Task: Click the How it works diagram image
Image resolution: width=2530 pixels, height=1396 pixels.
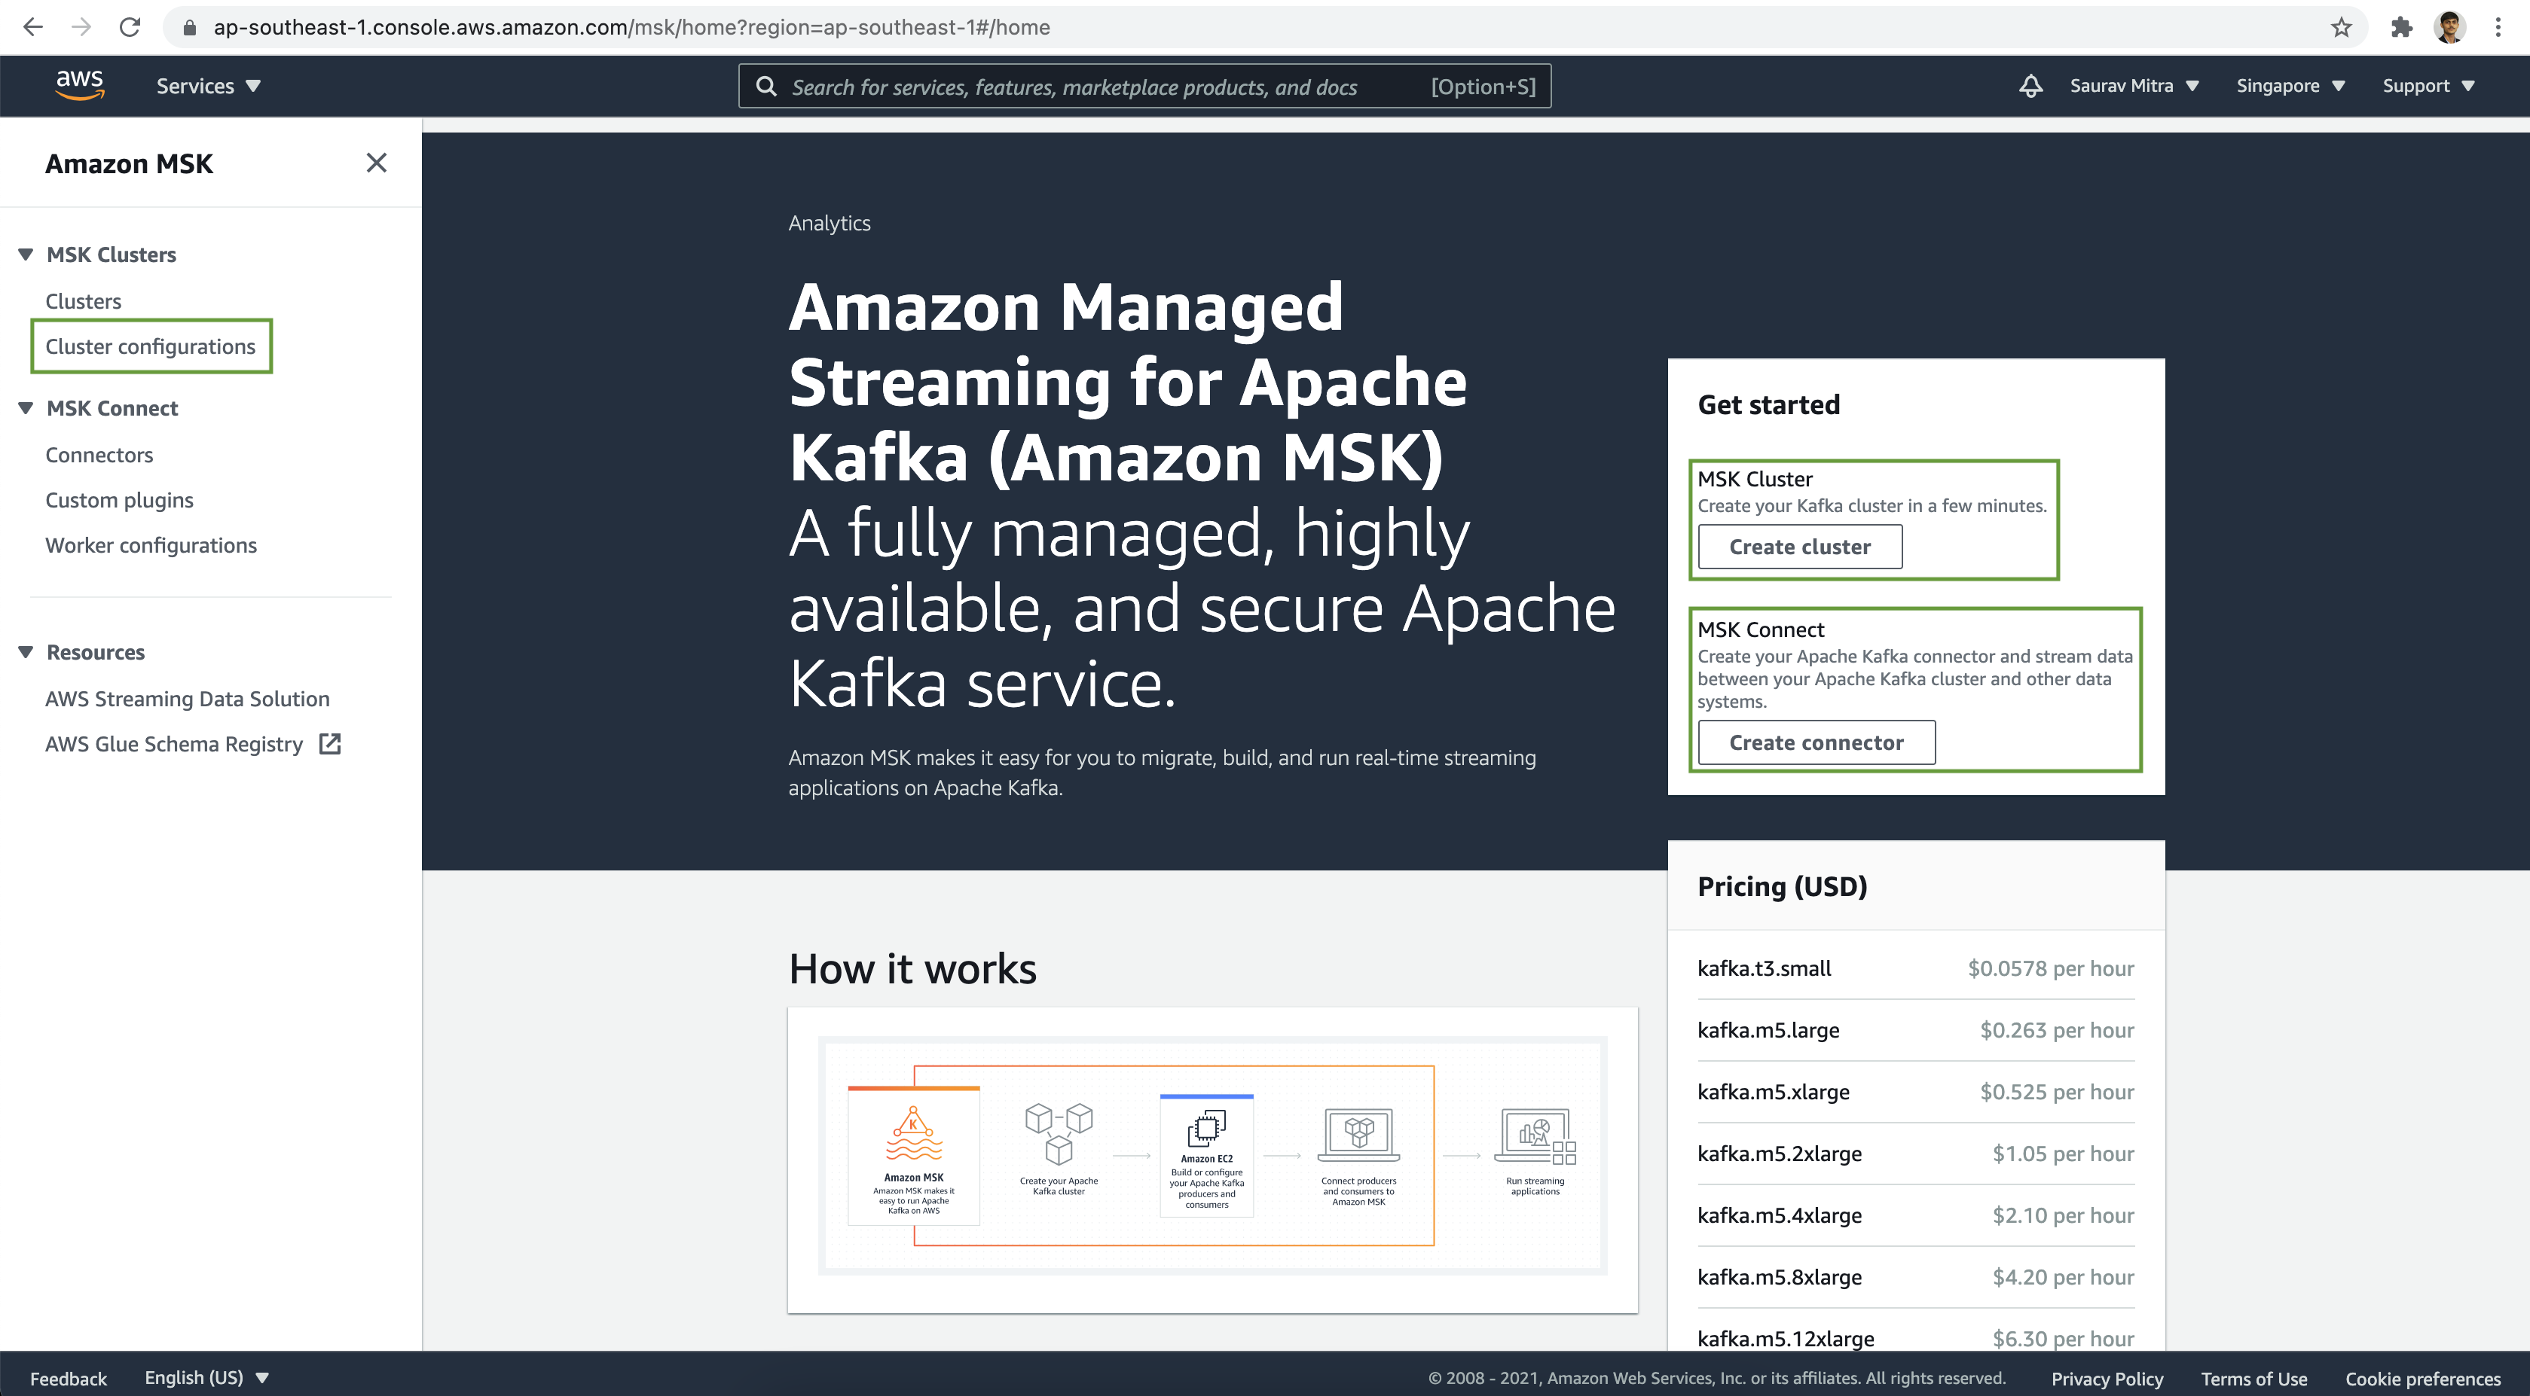Action: coord(1212,1157)
